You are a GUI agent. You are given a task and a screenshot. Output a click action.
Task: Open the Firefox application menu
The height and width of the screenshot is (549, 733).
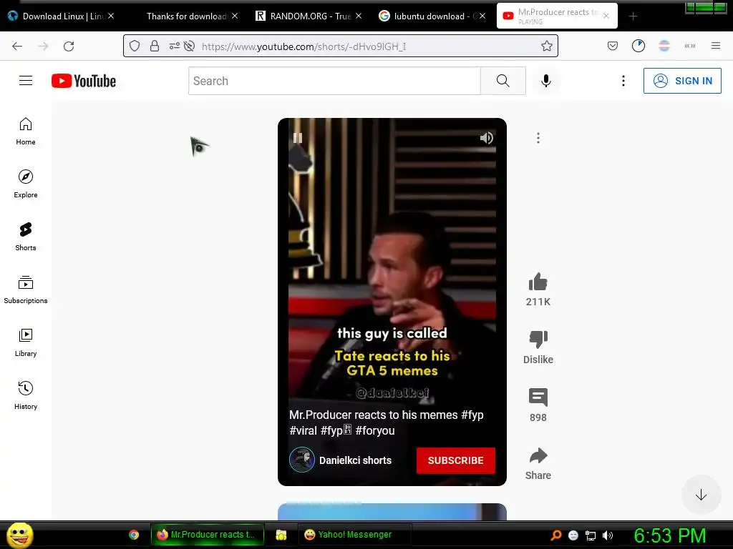pos(715,46)
